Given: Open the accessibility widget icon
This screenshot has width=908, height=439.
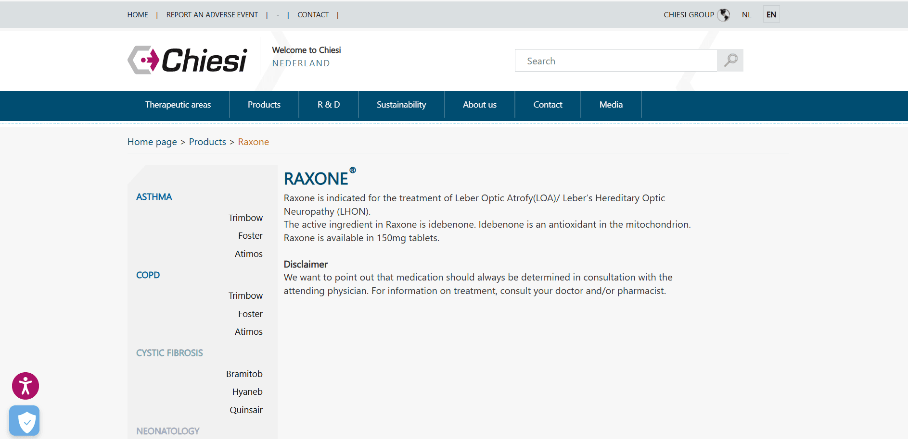Looking at the screenshot, I should 26,386.
